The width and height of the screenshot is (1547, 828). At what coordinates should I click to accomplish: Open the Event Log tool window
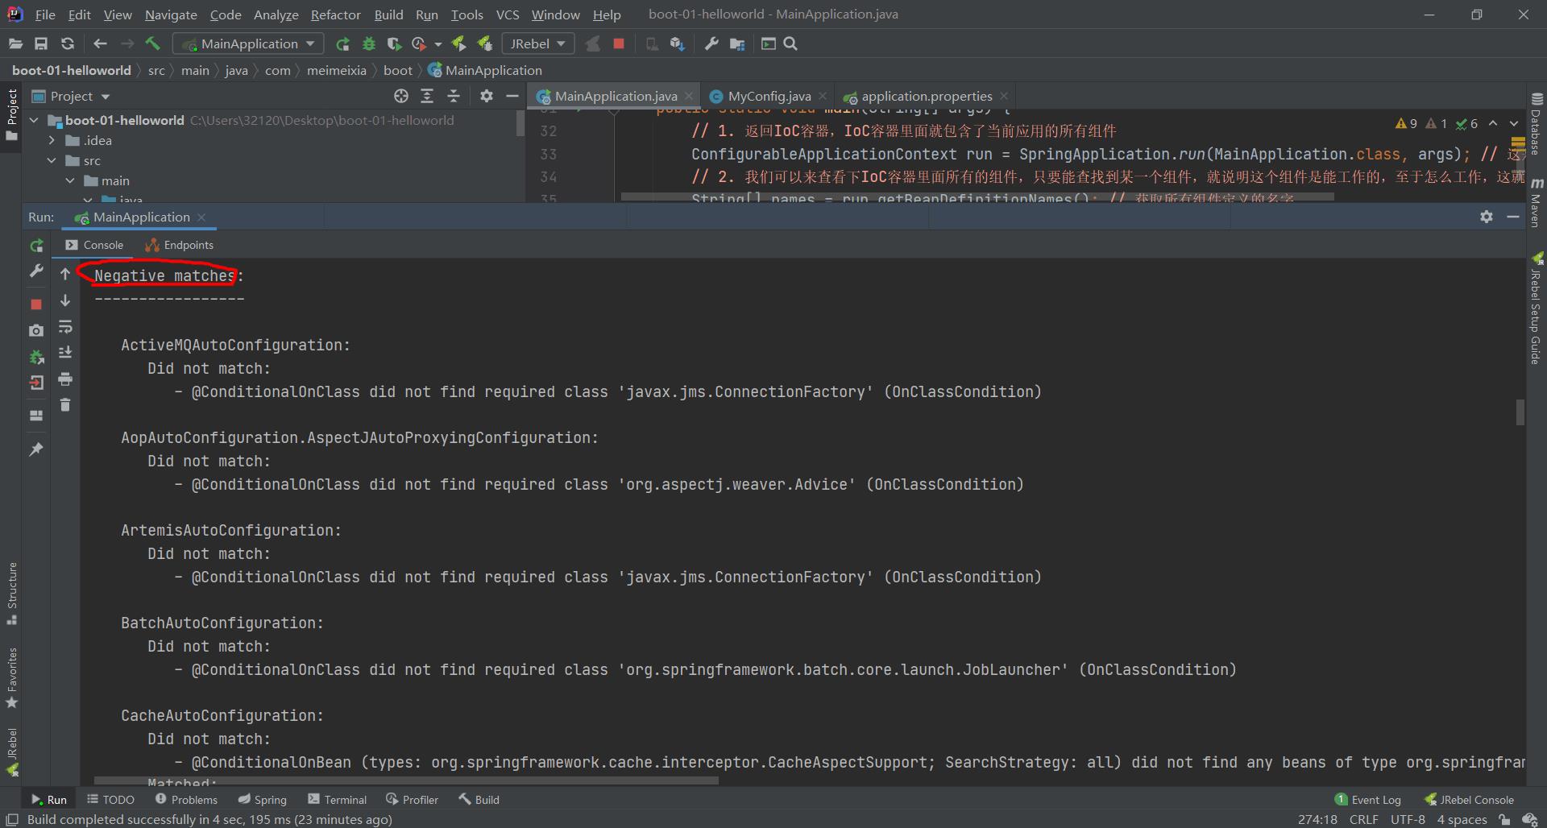1368,800
